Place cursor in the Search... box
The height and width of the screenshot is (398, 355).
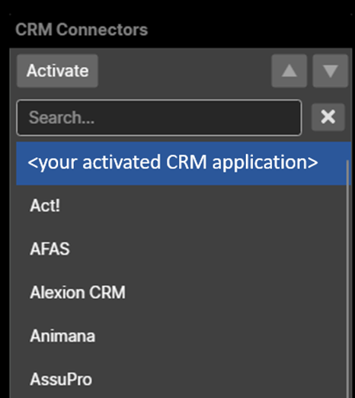click(159, 117)
